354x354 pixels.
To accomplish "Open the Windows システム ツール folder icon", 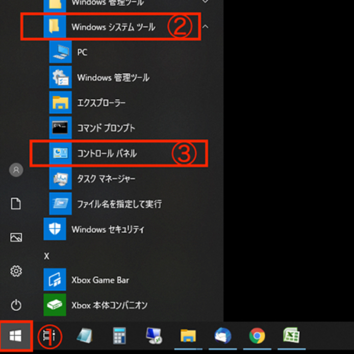I will tap(55, 27).
